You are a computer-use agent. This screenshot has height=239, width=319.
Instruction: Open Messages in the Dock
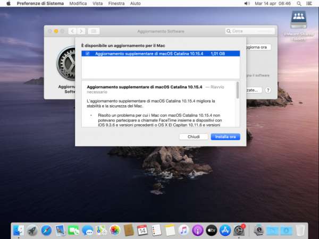[88, 231]
